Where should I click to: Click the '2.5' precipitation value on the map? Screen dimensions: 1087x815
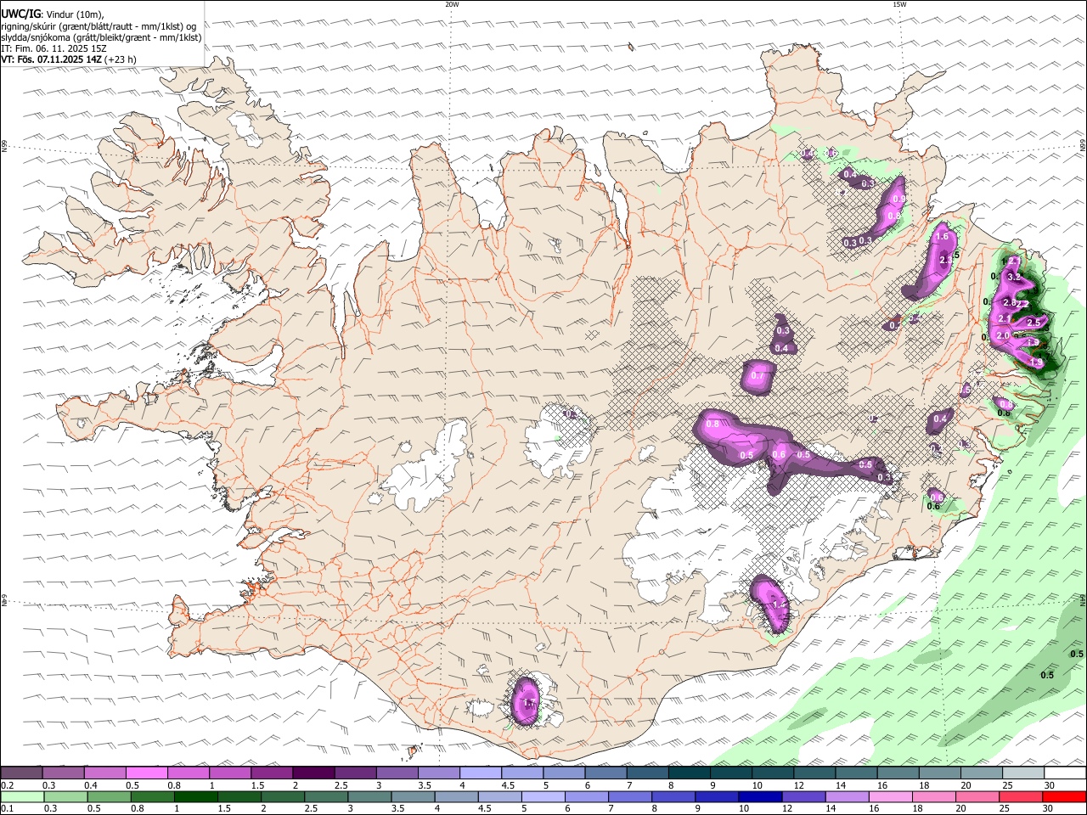(x=1033, y=323)
